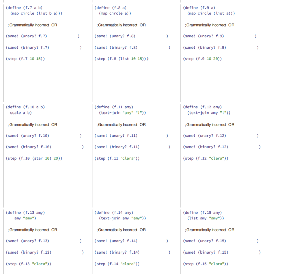
Task: Click the (list amy "amy") body of f.15
Action: pos(205,218)
